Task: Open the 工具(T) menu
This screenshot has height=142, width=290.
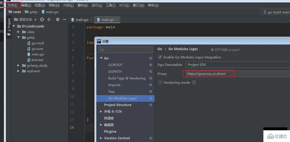Action: [x=111, y=5]
